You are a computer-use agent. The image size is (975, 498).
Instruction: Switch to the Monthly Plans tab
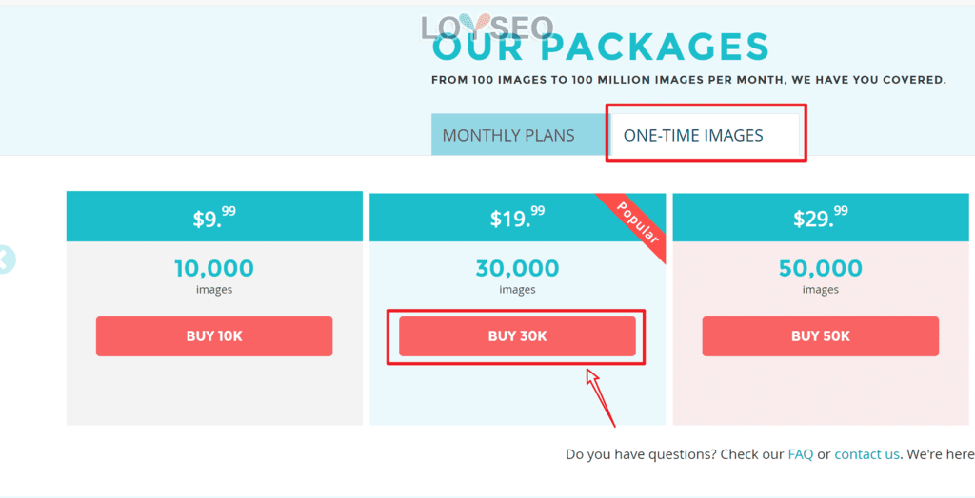click(508, 135)
